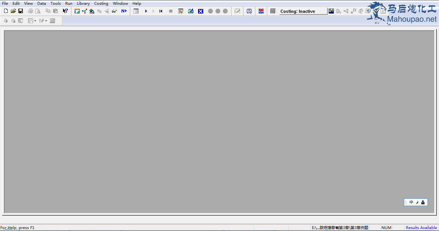This screenshot has width=439, height=231.
Task: Click the mapping tree icon in the costing toolbar
Action: coord(346,11)
